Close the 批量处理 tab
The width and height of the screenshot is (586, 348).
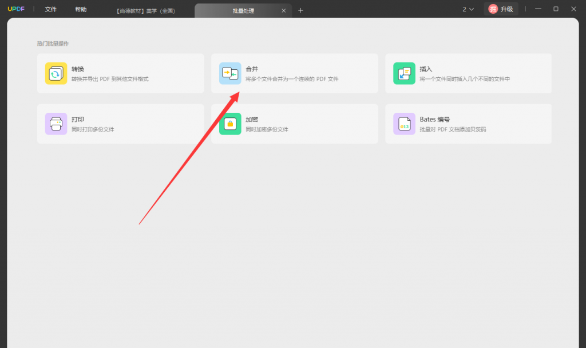[284, 11]
